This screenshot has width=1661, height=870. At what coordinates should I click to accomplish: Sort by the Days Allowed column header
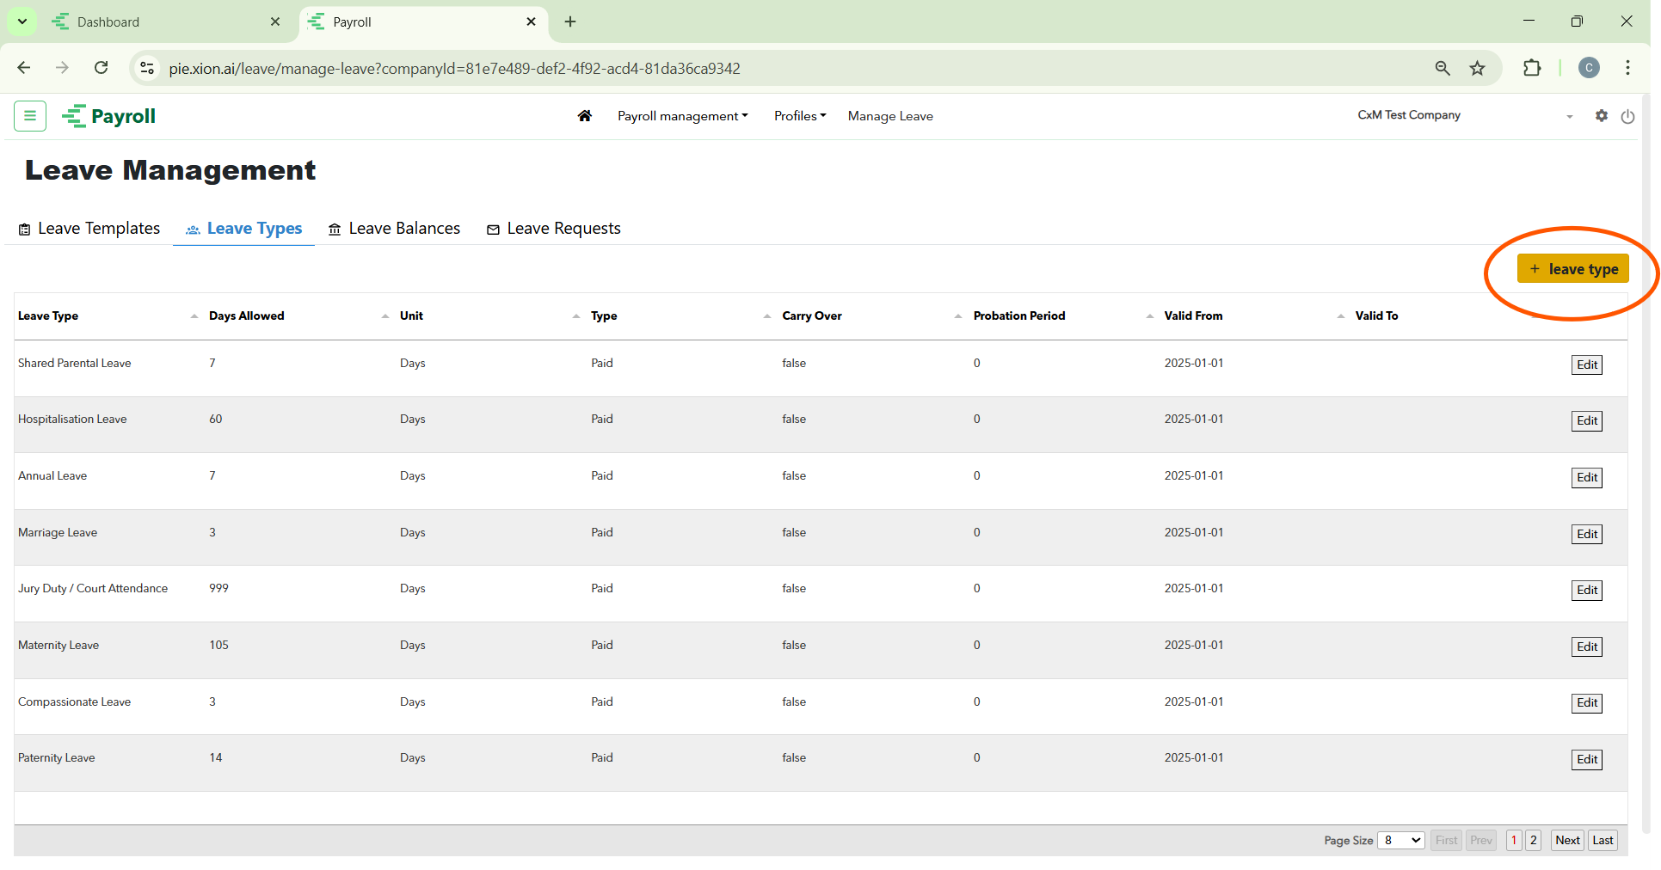pyautogui.click(x=247, y=316)
